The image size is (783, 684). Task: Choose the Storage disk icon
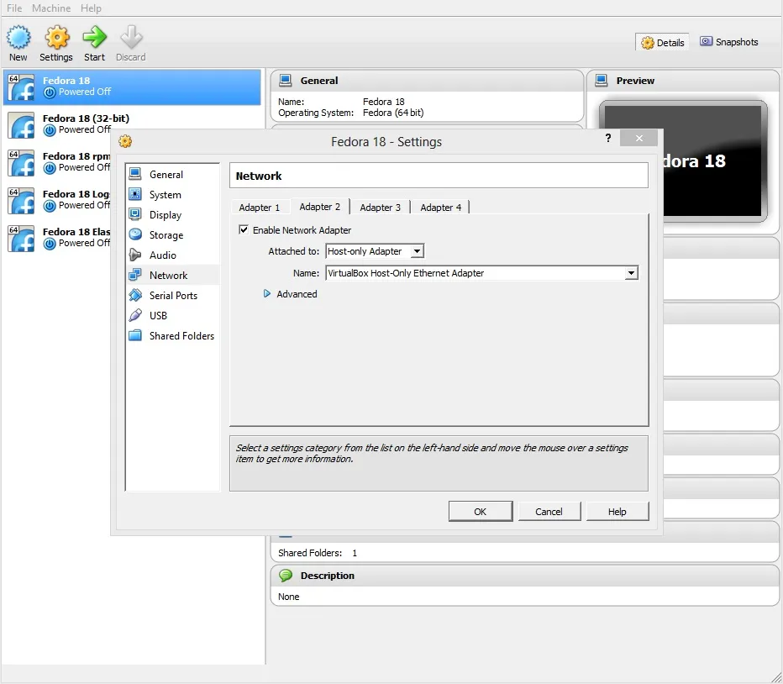135,235
